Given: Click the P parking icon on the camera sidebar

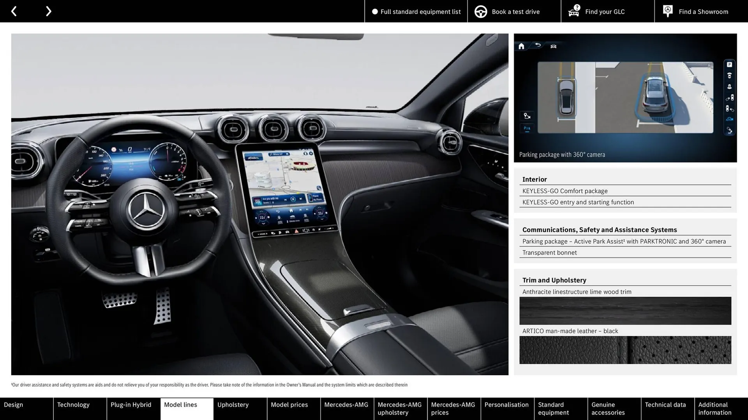Looking at the screenshot, I should click(729, 64).
